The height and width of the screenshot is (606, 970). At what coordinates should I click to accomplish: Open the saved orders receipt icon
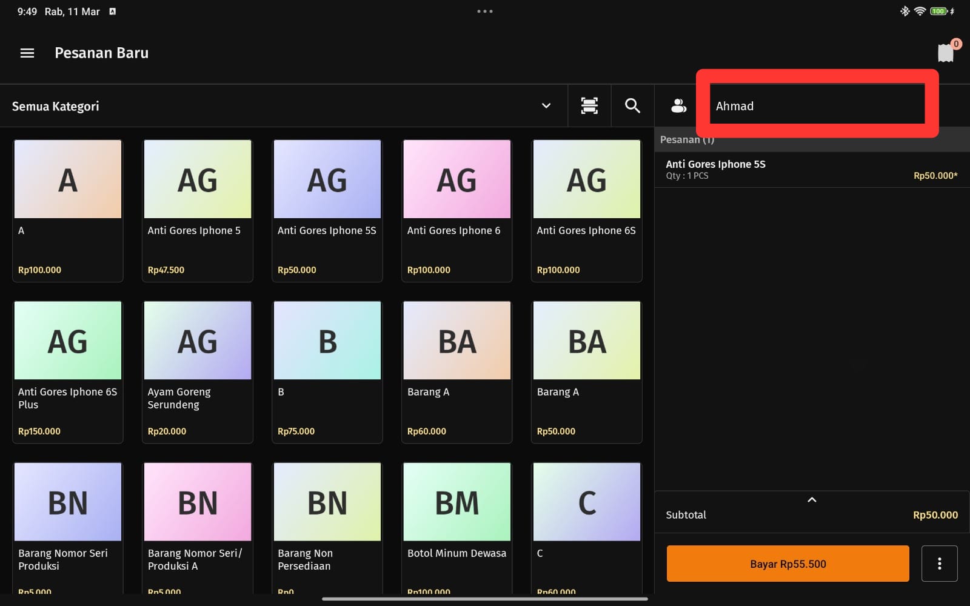pos(946,53)
